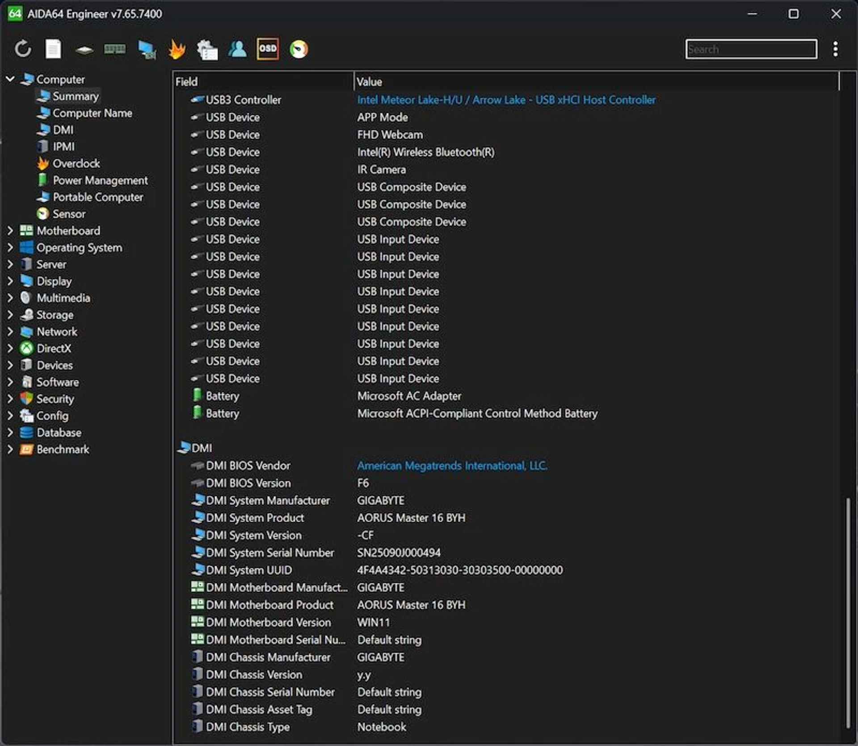Select the Config tree item
Viewport: 858px width, 746px height.
pos(44,416)
